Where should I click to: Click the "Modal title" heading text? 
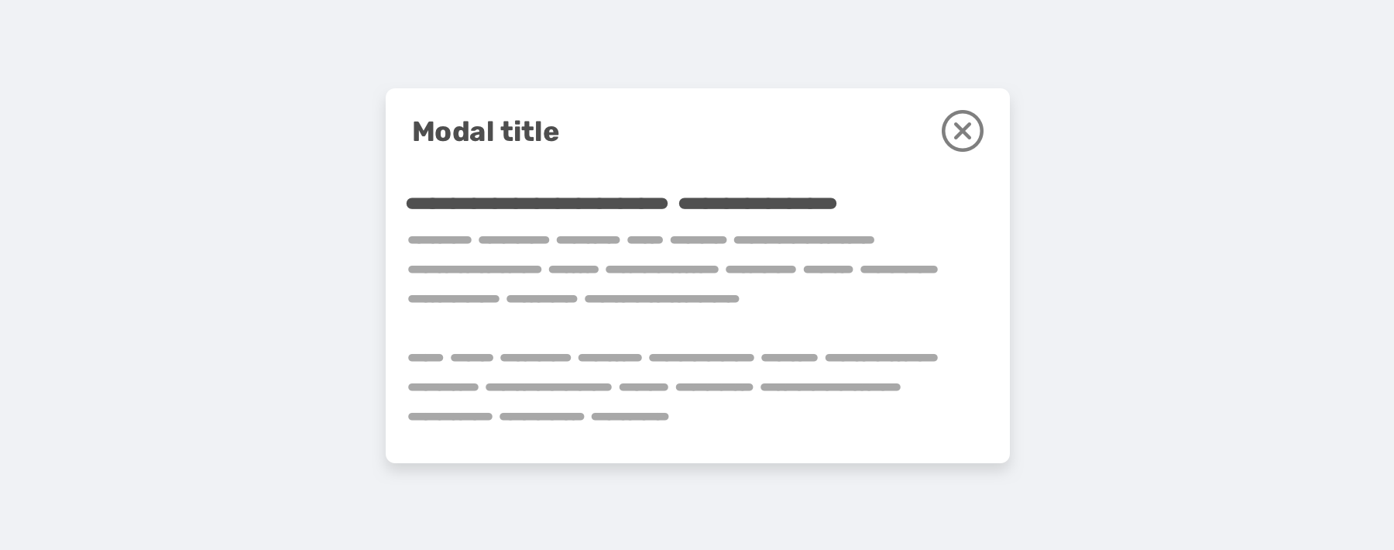pyautogui.click(x=486, y=132)
